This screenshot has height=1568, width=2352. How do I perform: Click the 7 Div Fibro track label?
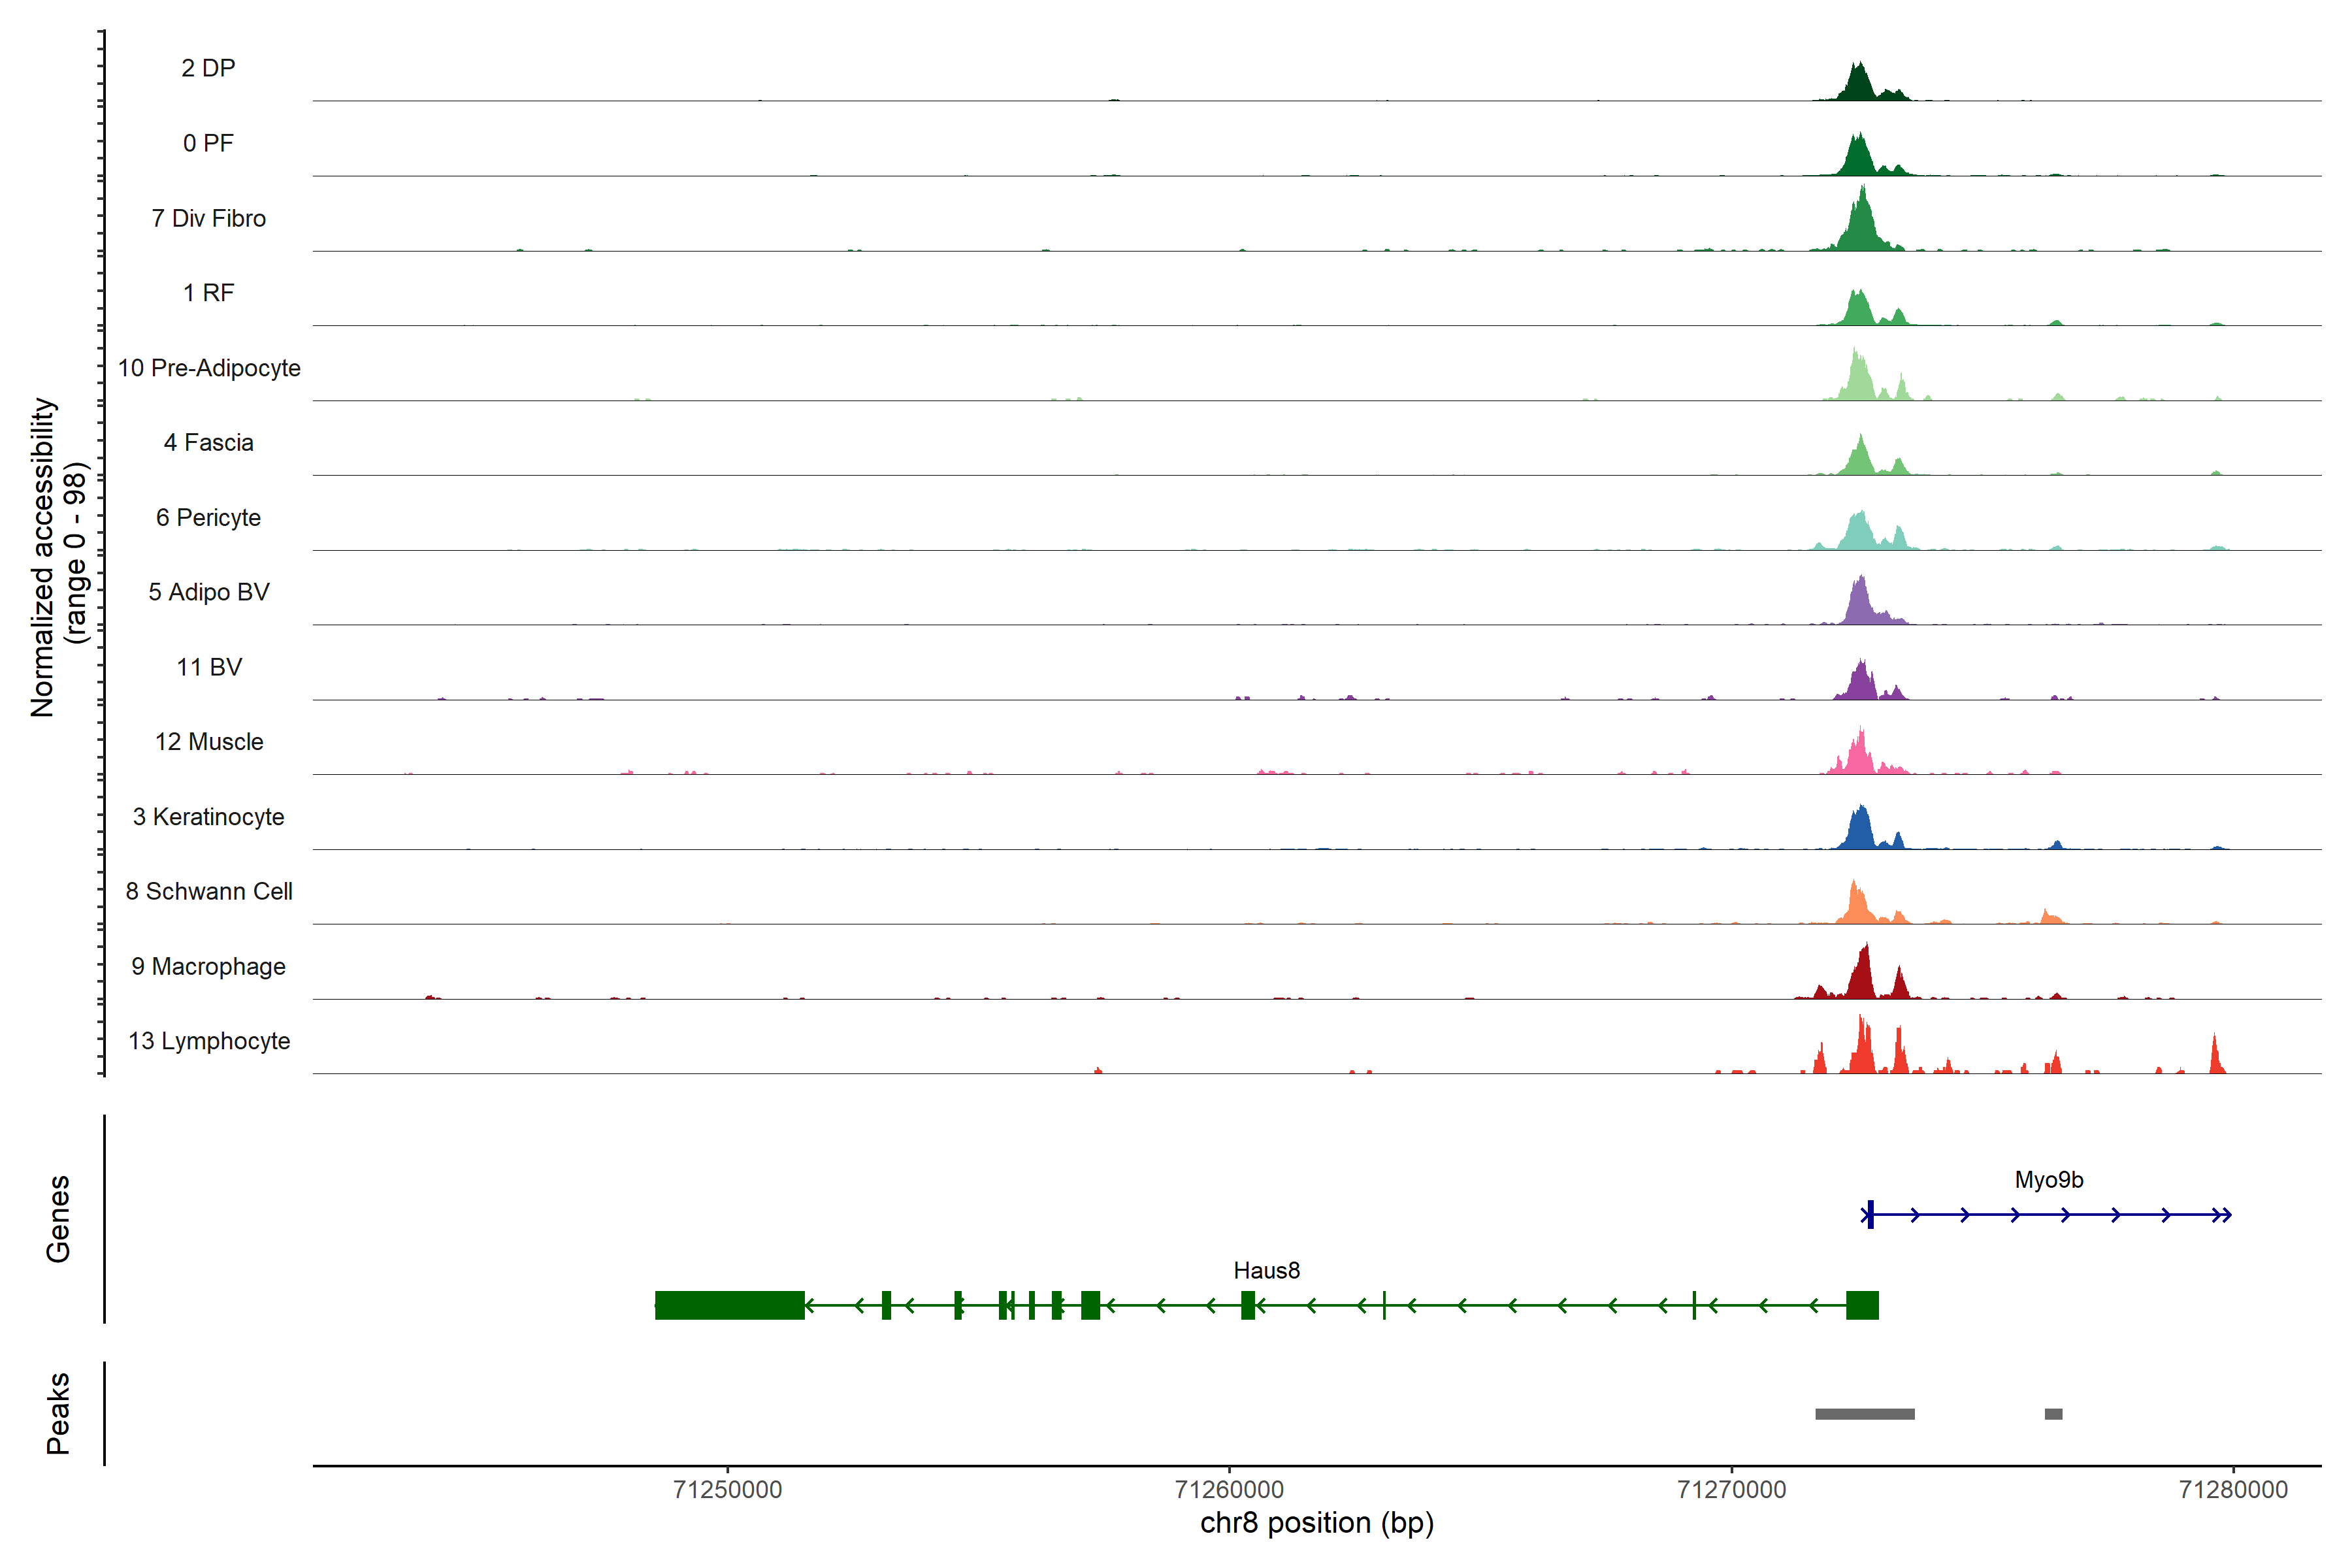(208, 218)
